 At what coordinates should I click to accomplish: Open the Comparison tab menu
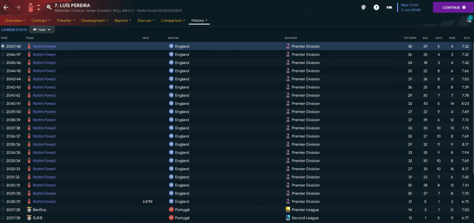[173, 21]
